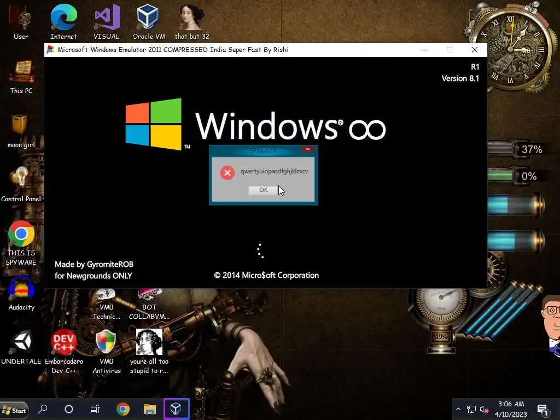This screenshot has height=420, width=560.
Task: Close the Windows Emulator window
Action: pos(474,50)
